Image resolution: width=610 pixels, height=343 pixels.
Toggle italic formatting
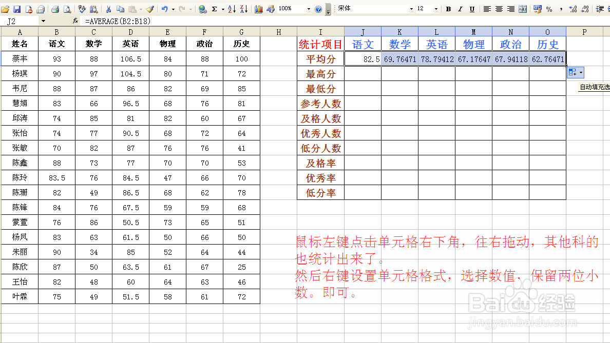click(460, 9)
